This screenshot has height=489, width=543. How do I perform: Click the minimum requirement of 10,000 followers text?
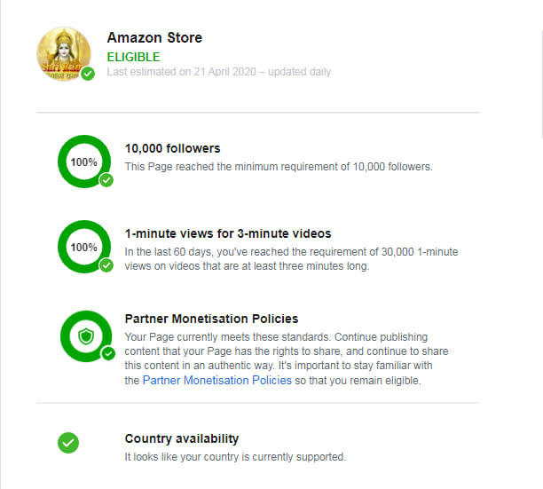[x=279, y=167]
